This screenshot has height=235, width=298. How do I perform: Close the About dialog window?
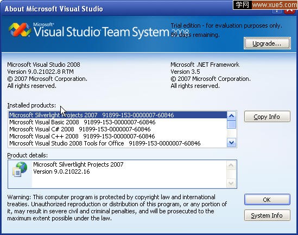(289, 10)
